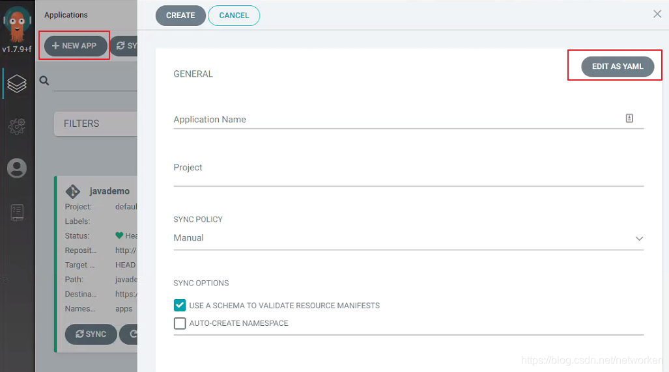Click the Applications page title
The height and width of the screenshot is (372, 669).
click(66, 15)
